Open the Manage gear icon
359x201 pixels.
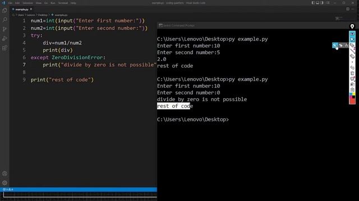coord(4,183)
